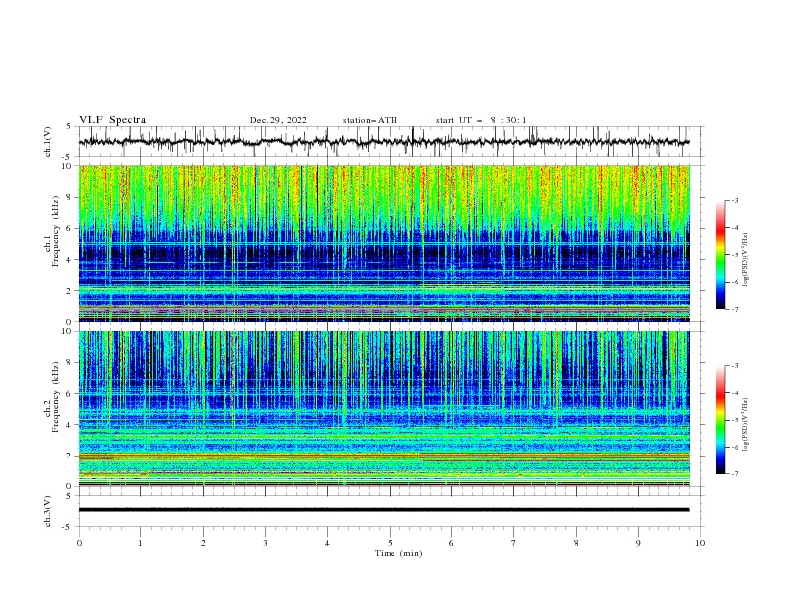The height and width of the screenshot is (610, 789).
Task: Click the ch.1 spectrogram color scale bar
Action: (x=721, y=255)
